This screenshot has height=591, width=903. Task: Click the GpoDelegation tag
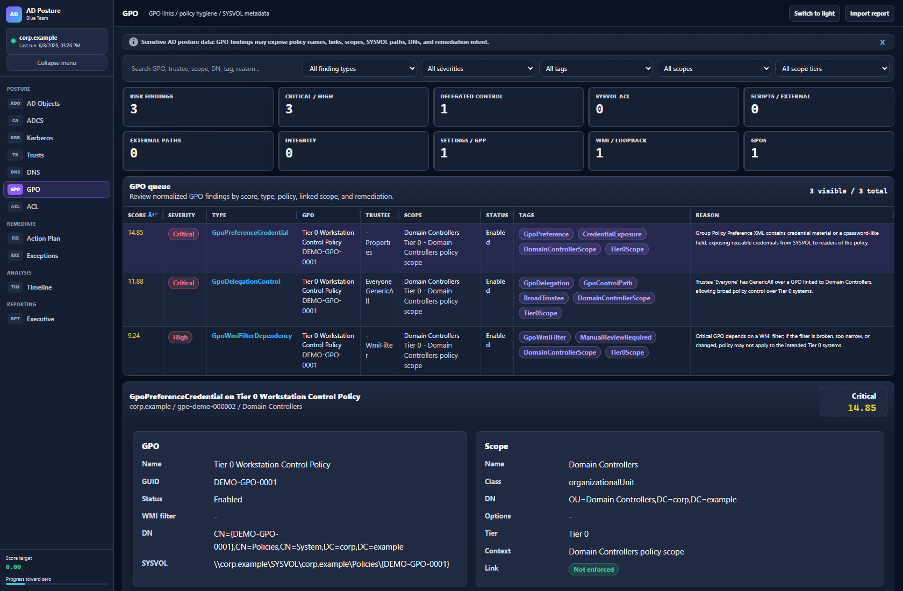tap(546, 283)
